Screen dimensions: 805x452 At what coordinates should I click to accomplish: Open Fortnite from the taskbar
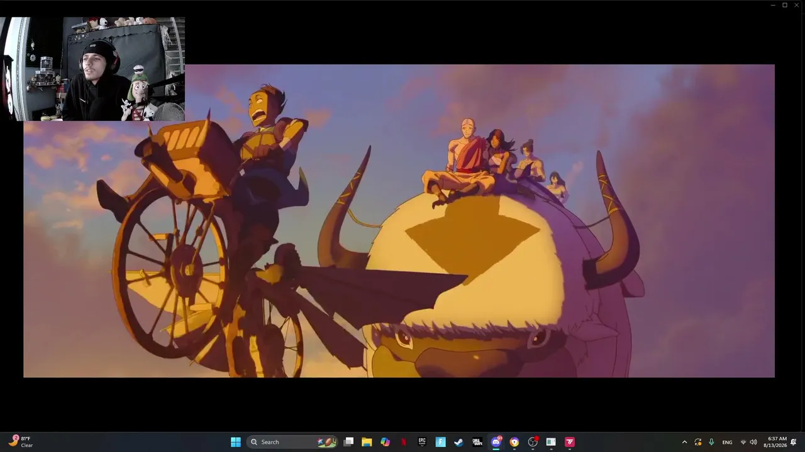point(440,442)
